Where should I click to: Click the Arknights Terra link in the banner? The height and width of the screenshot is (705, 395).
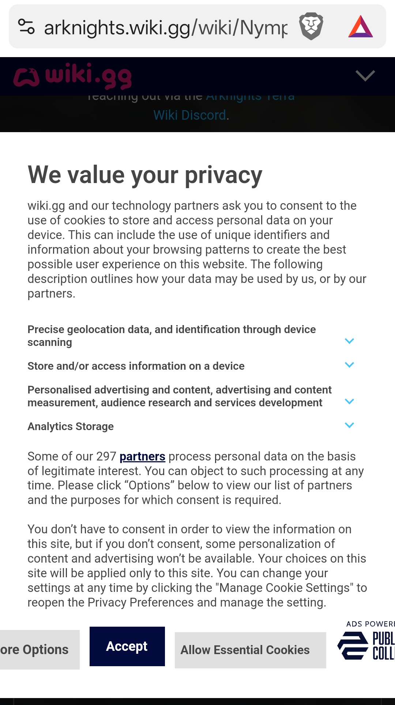(x=250, y=97)
